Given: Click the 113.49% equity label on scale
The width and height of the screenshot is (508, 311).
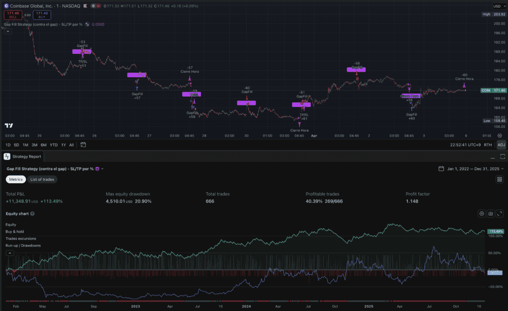Looking at the screenshot, I should click(496, 231).
